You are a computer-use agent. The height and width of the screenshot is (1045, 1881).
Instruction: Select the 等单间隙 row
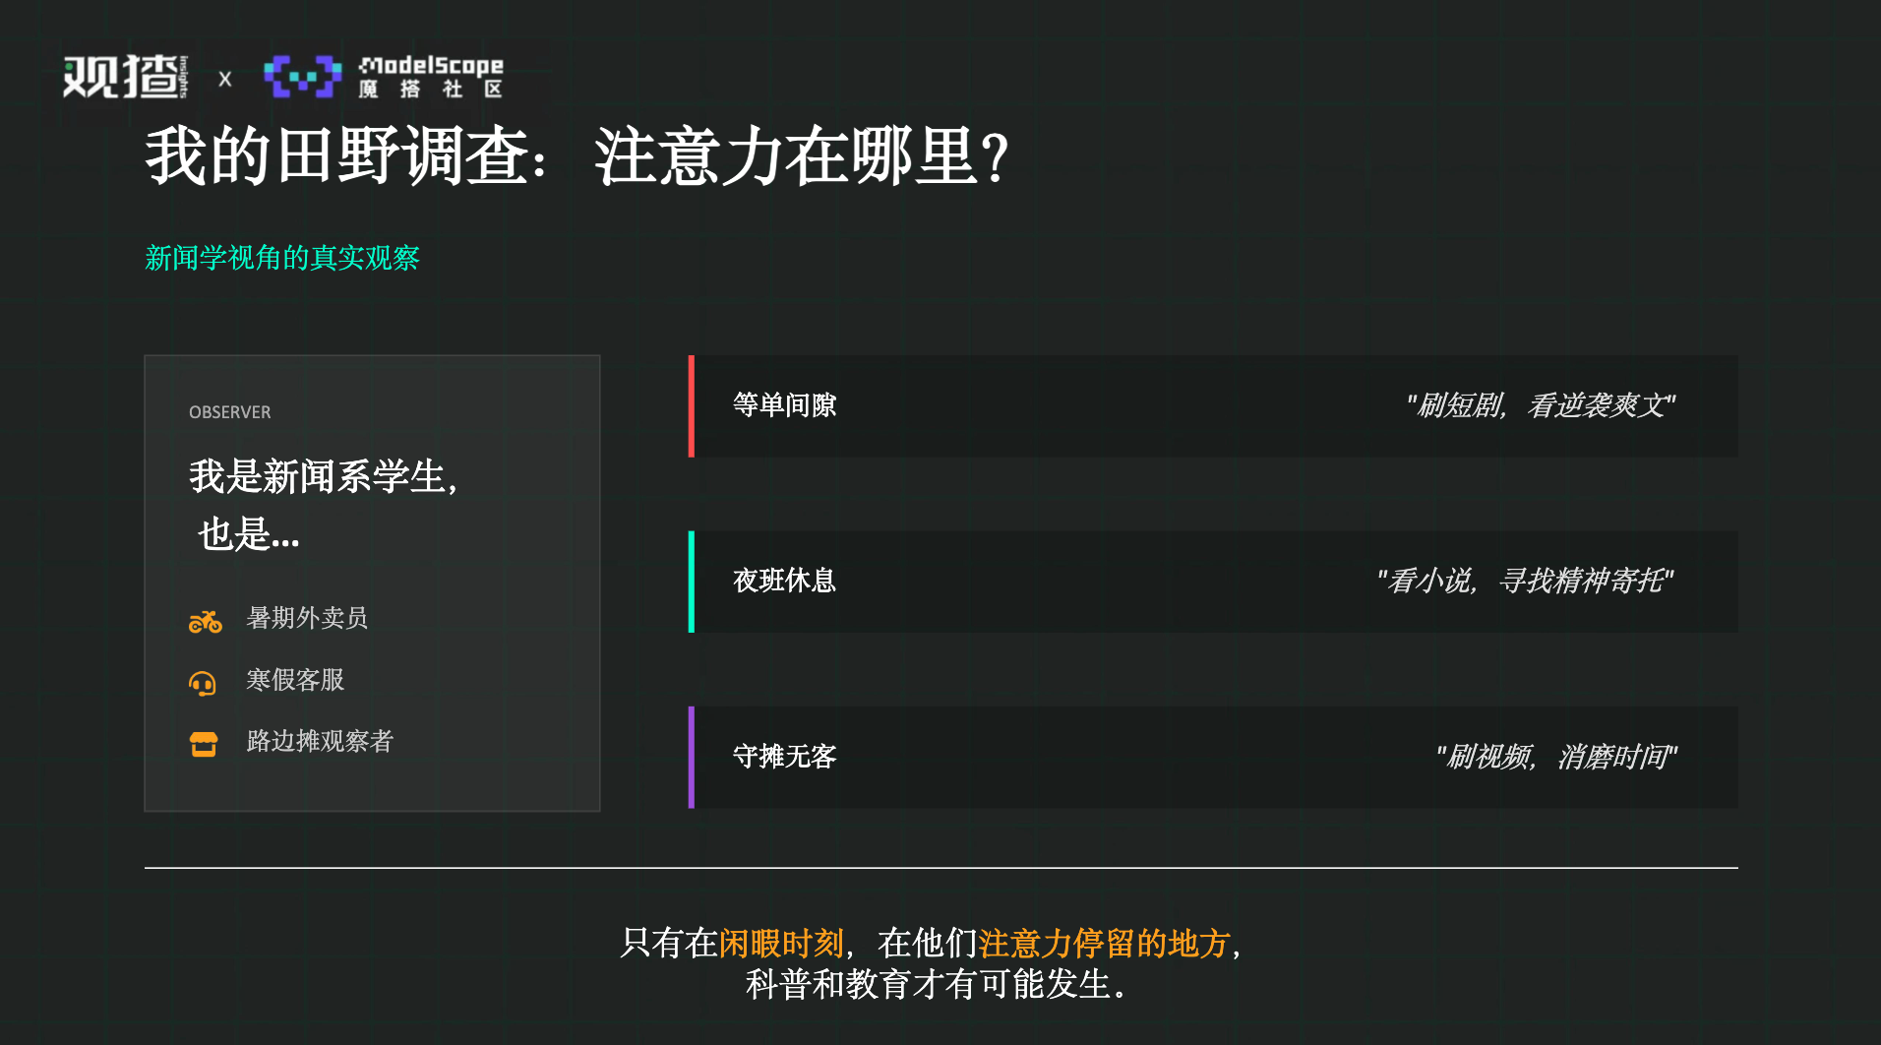coord(1213,406)
